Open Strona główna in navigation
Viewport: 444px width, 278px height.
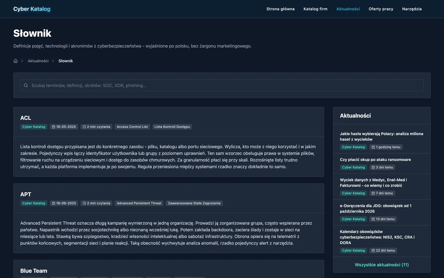click(x=281, y=9)
